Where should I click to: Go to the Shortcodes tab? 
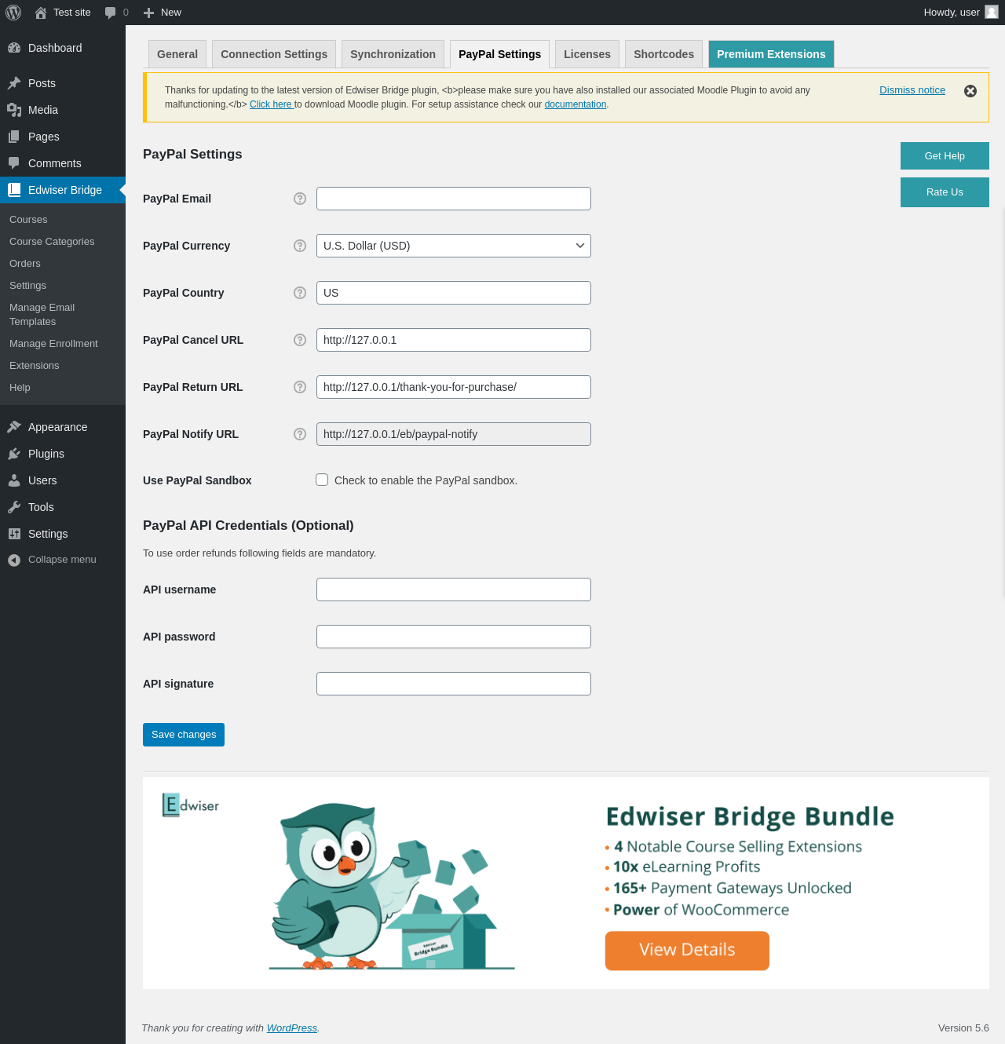[x=663, y=54]
